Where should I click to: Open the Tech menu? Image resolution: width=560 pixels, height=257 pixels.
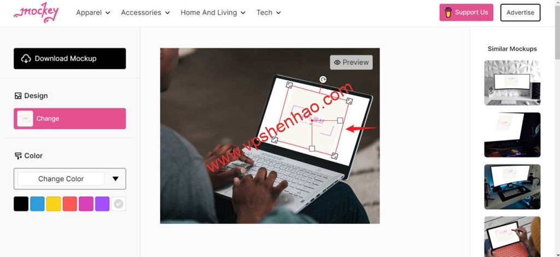point(269,13)
